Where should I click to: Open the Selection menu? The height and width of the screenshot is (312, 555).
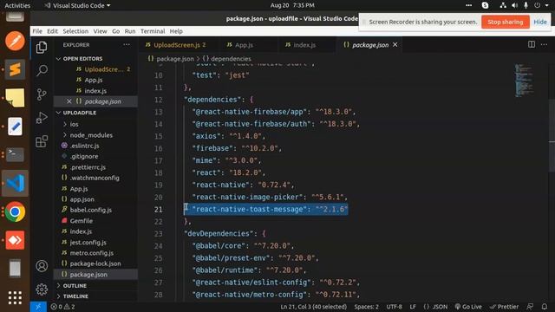[x=75, y=31]
